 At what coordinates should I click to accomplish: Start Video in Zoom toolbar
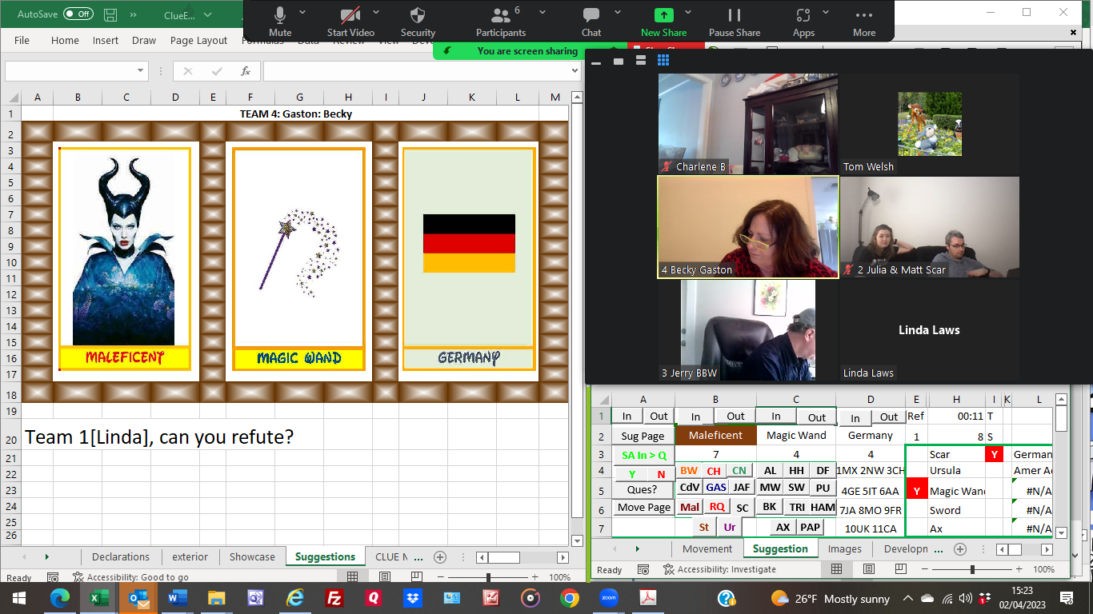[x=350, y=21]
